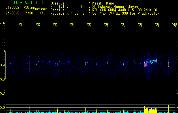The width and height of the screenshot is (178, 113).
Task: Click the 0.8 kHz frequency label
Action: [x=2, y=79]
